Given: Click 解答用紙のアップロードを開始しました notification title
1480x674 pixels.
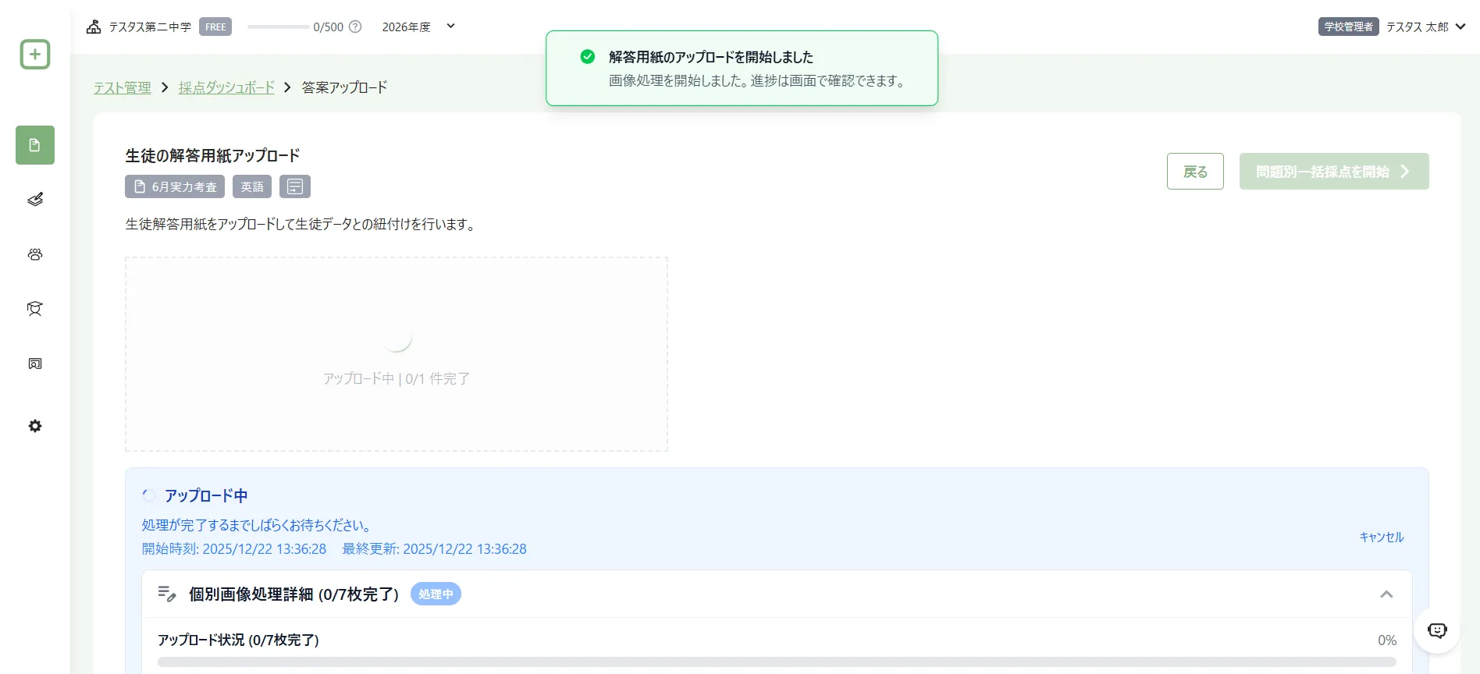Looking at the screenshot, I should coord(711,57).
